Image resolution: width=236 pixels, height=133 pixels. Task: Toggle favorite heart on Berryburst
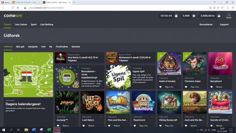(212, 87)
